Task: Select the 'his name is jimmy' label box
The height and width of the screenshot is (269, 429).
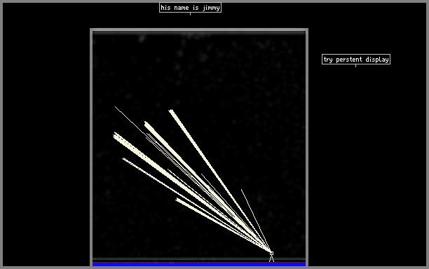Action: click(190, 8)
